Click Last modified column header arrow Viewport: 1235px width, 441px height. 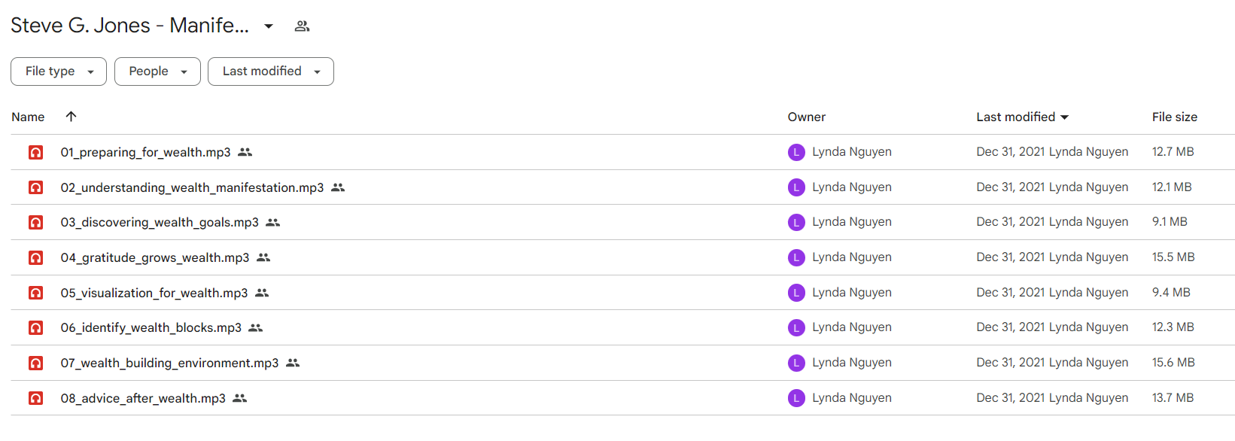(1064, 117)
